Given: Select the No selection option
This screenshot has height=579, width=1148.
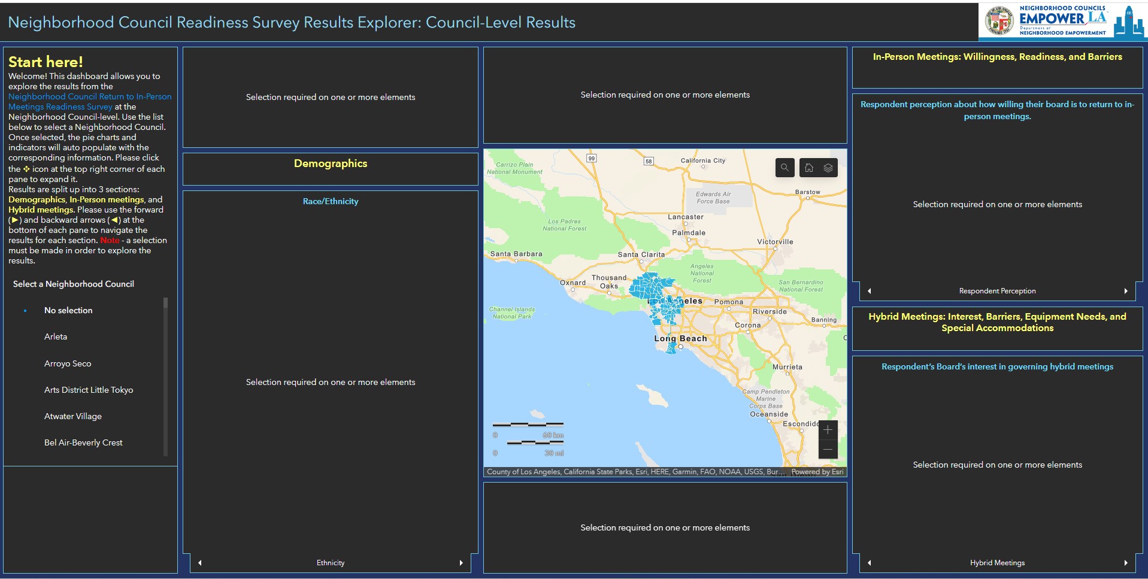Looking at the screenshot, I should (68, 310).
